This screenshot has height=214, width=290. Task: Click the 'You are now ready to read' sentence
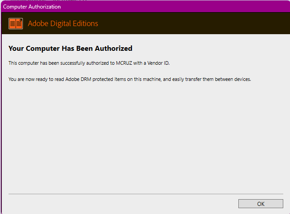130,79
